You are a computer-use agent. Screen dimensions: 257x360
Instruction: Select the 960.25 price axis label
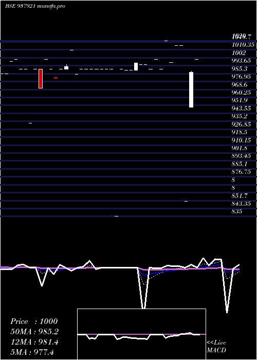click(x=241, y=92)
